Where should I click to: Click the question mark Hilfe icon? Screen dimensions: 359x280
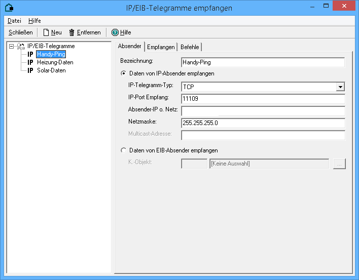point(115,32)
